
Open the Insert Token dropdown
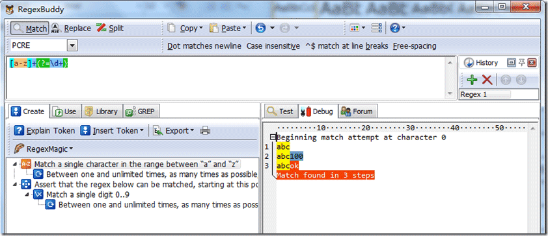tap(112, 131)
